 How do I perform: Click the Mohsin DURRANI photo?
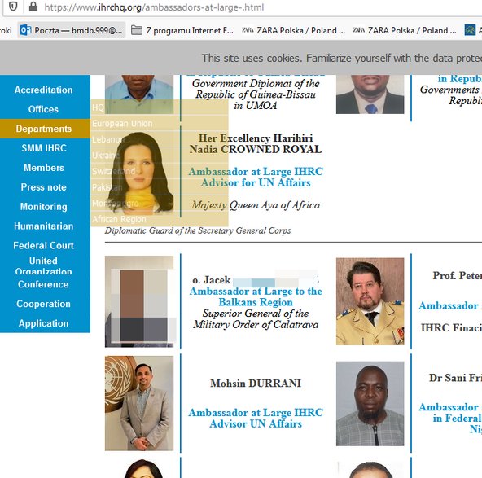click(139, 403)
